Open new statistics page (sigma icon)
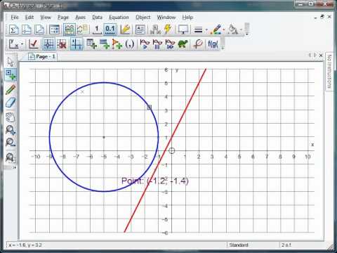 [x=13, y=30]
